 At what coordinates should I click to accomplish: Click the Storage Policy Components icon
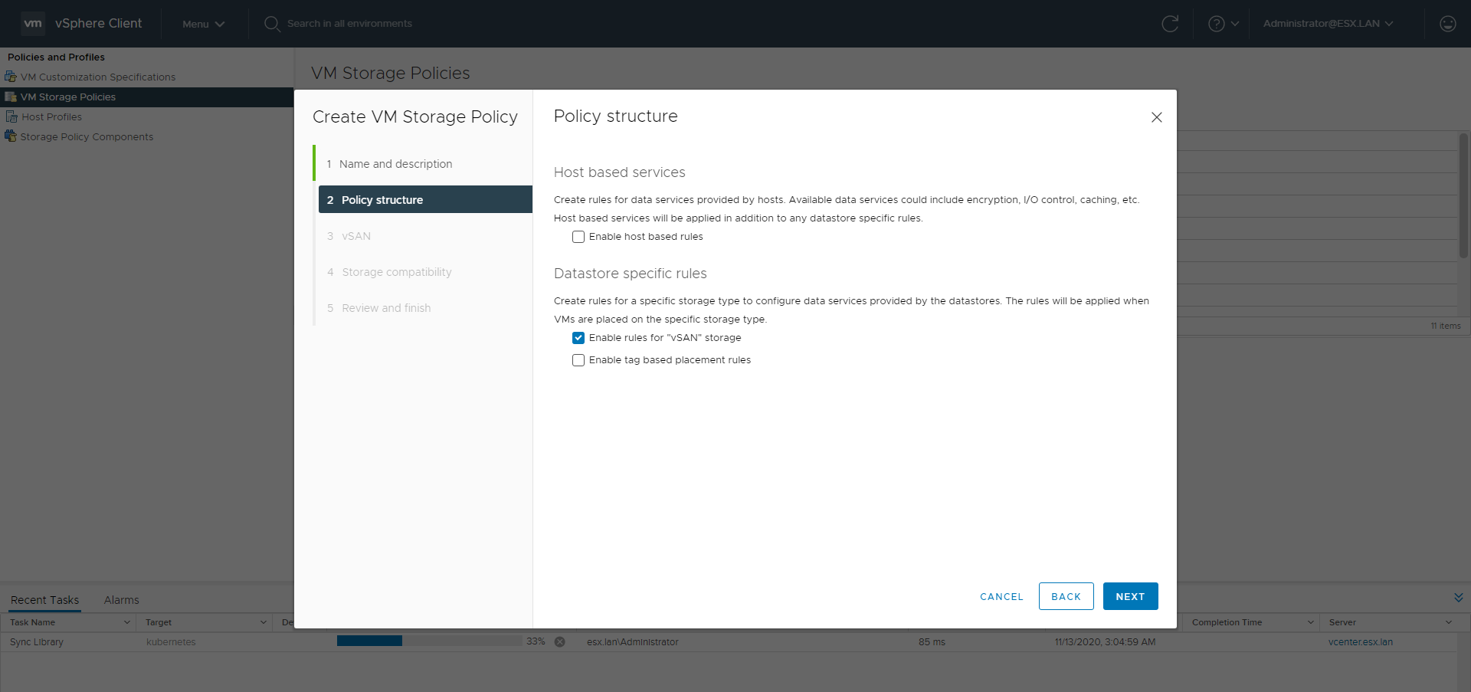click(x=11, y=136)
